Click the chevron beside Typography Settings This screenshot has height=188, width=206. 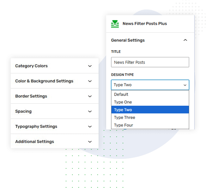pyautogui.click(x=90, y=127)
